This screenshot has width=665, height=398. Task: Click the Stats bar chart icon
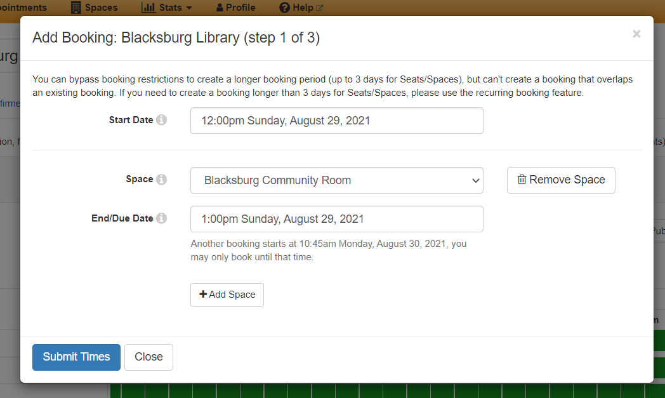point(148,8)
